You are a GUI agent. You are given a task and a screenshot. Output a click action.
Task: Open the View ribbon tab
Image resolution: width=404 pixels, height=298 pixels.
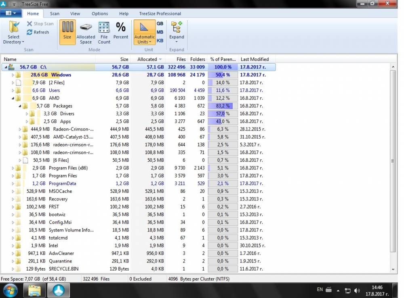coord(75,14)
